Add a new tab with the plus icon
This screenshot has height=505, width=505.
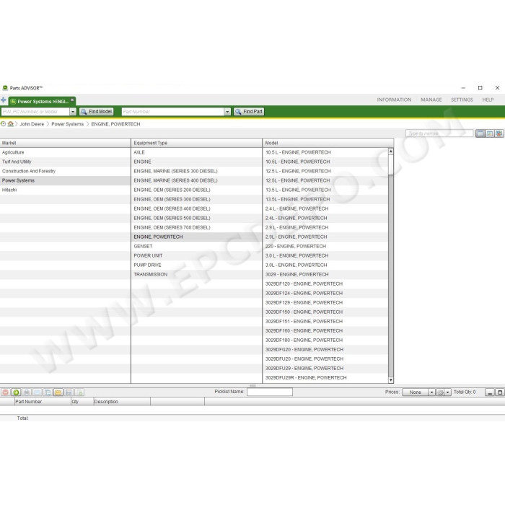tap(4, 100)
